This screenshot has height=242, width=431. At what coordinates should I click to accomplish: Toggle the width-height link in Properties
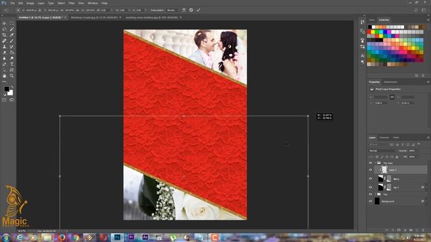[x=392, y=97]
